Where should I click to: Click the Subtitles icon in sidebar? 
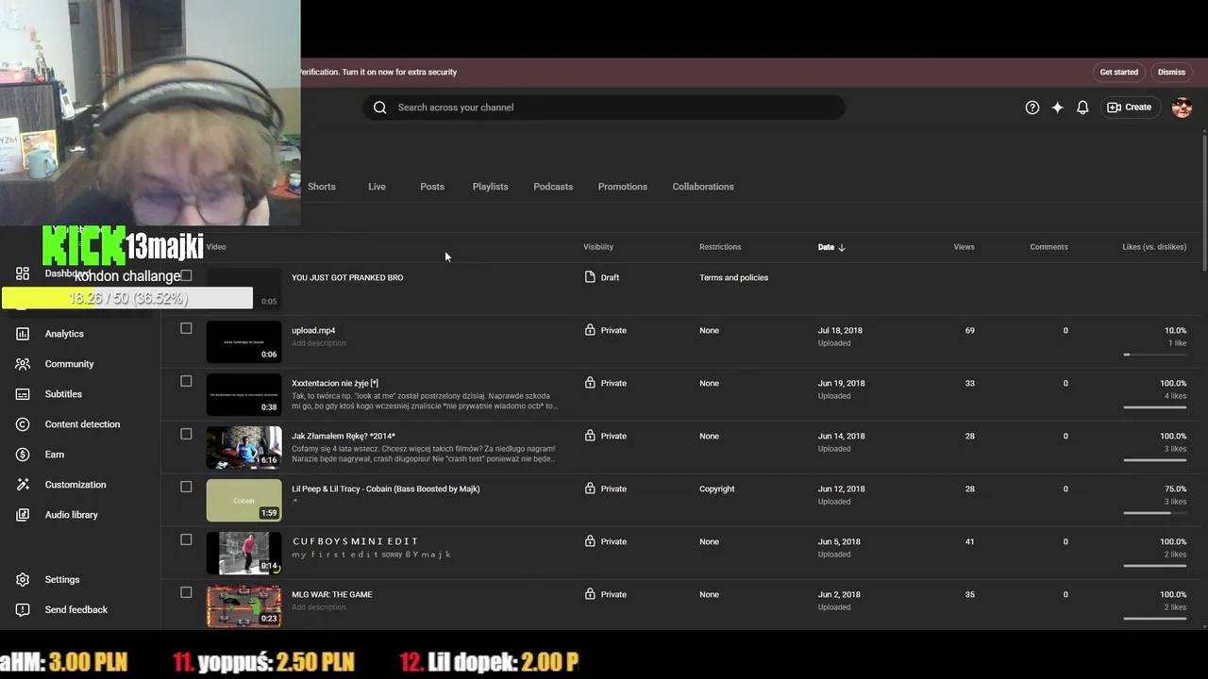coord(23,394)
